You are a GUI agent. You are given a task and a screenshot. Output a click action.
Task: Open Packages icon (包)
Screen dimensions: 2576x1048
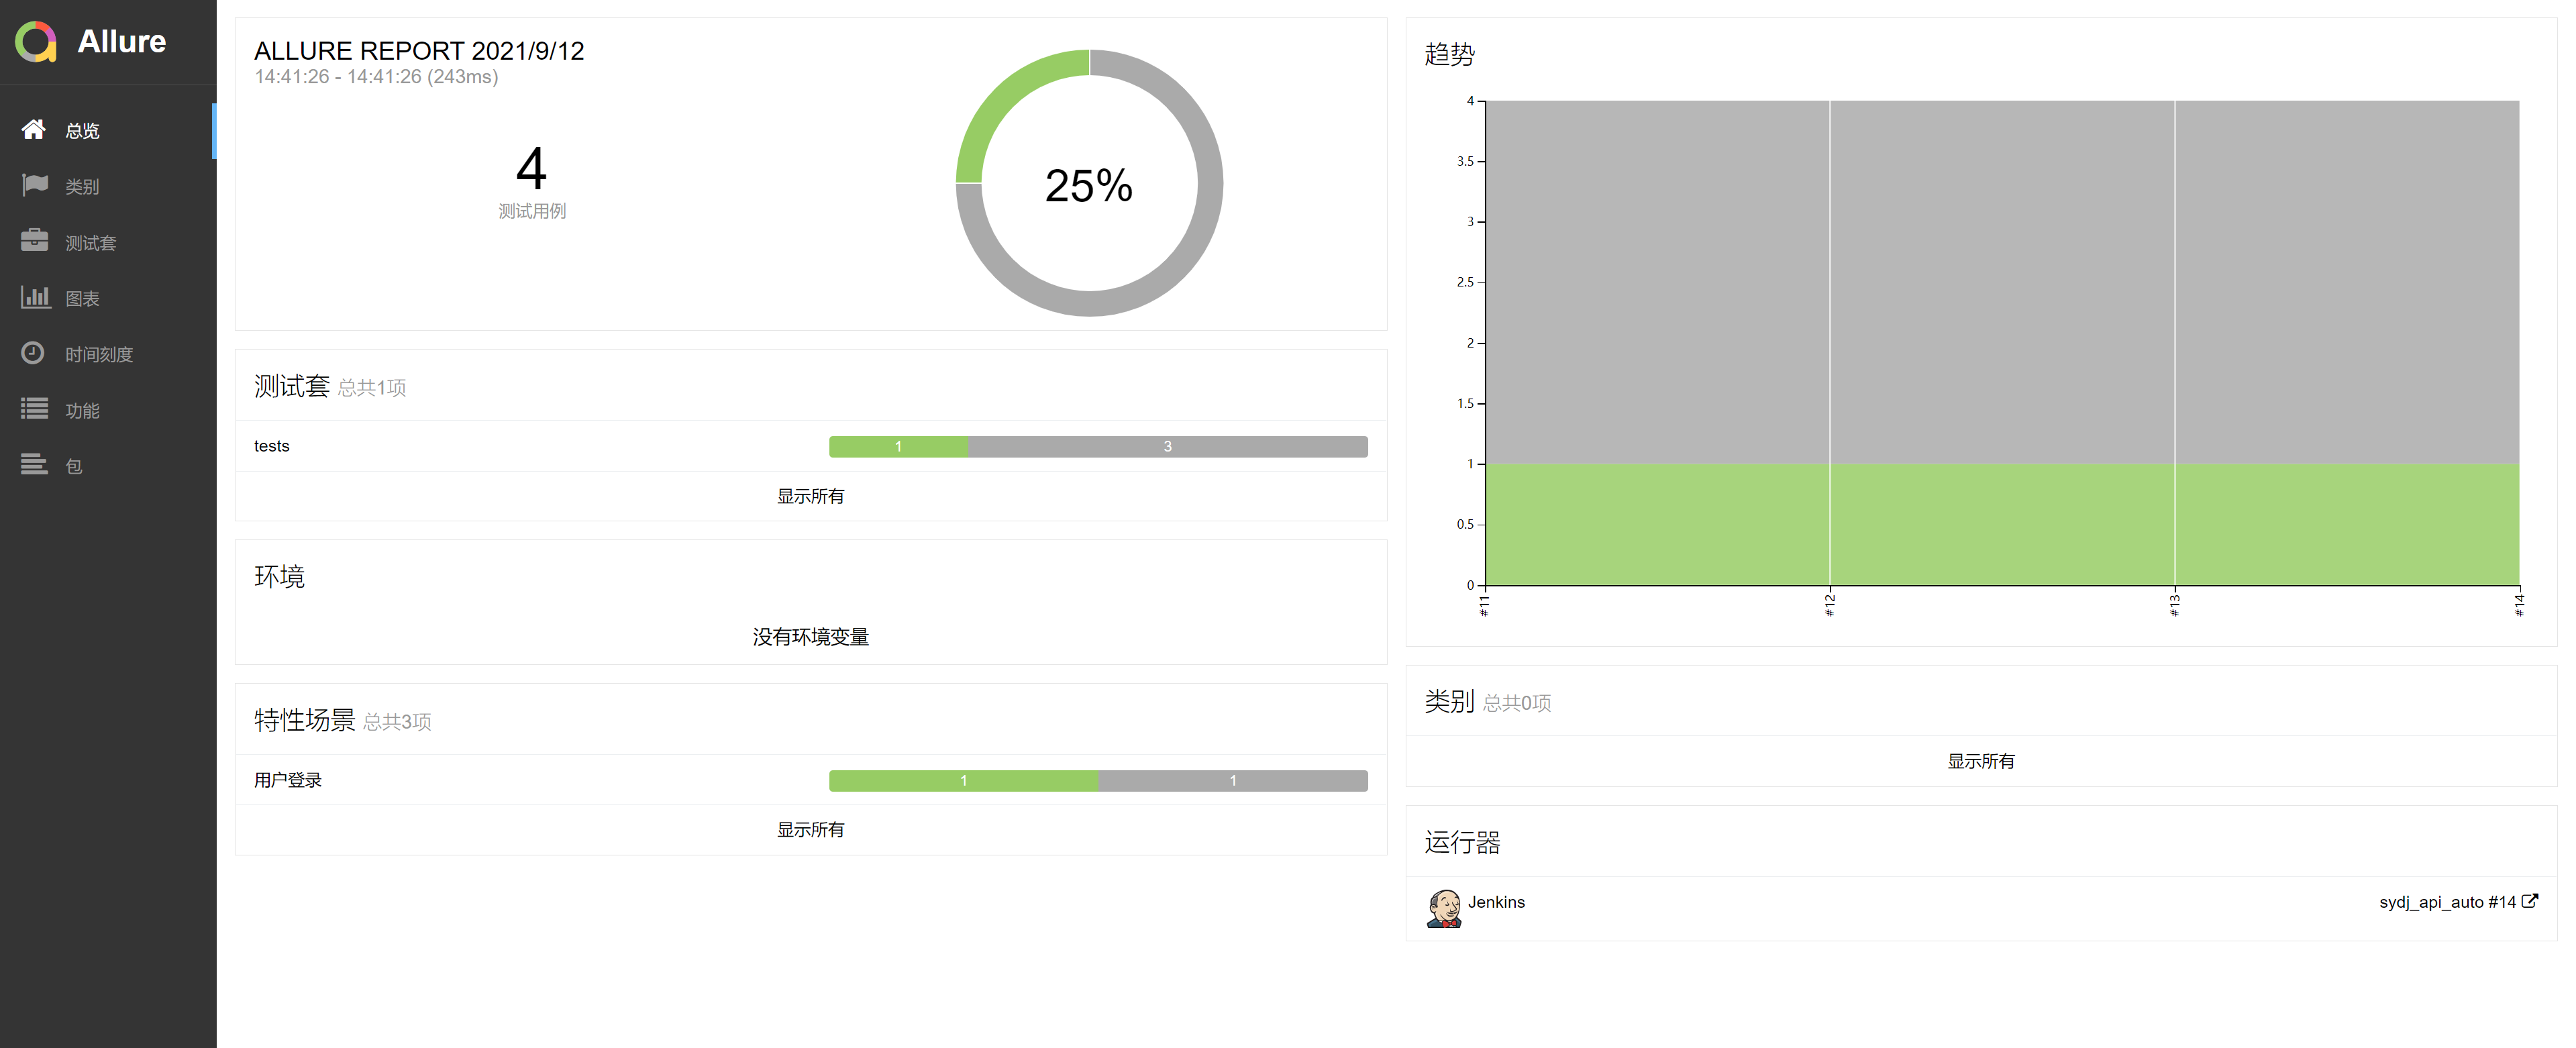click(34, 465)
